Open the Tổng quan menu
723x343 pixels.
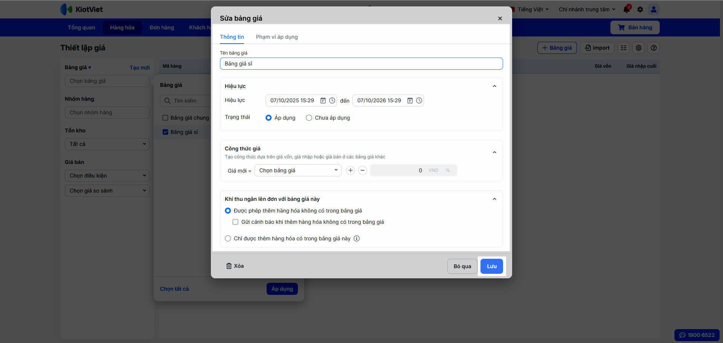tap(81, 27)
